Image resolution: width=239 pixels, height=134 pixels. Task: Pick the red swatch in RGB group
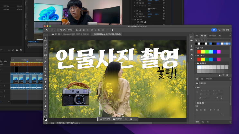click(x=199, y=52)
